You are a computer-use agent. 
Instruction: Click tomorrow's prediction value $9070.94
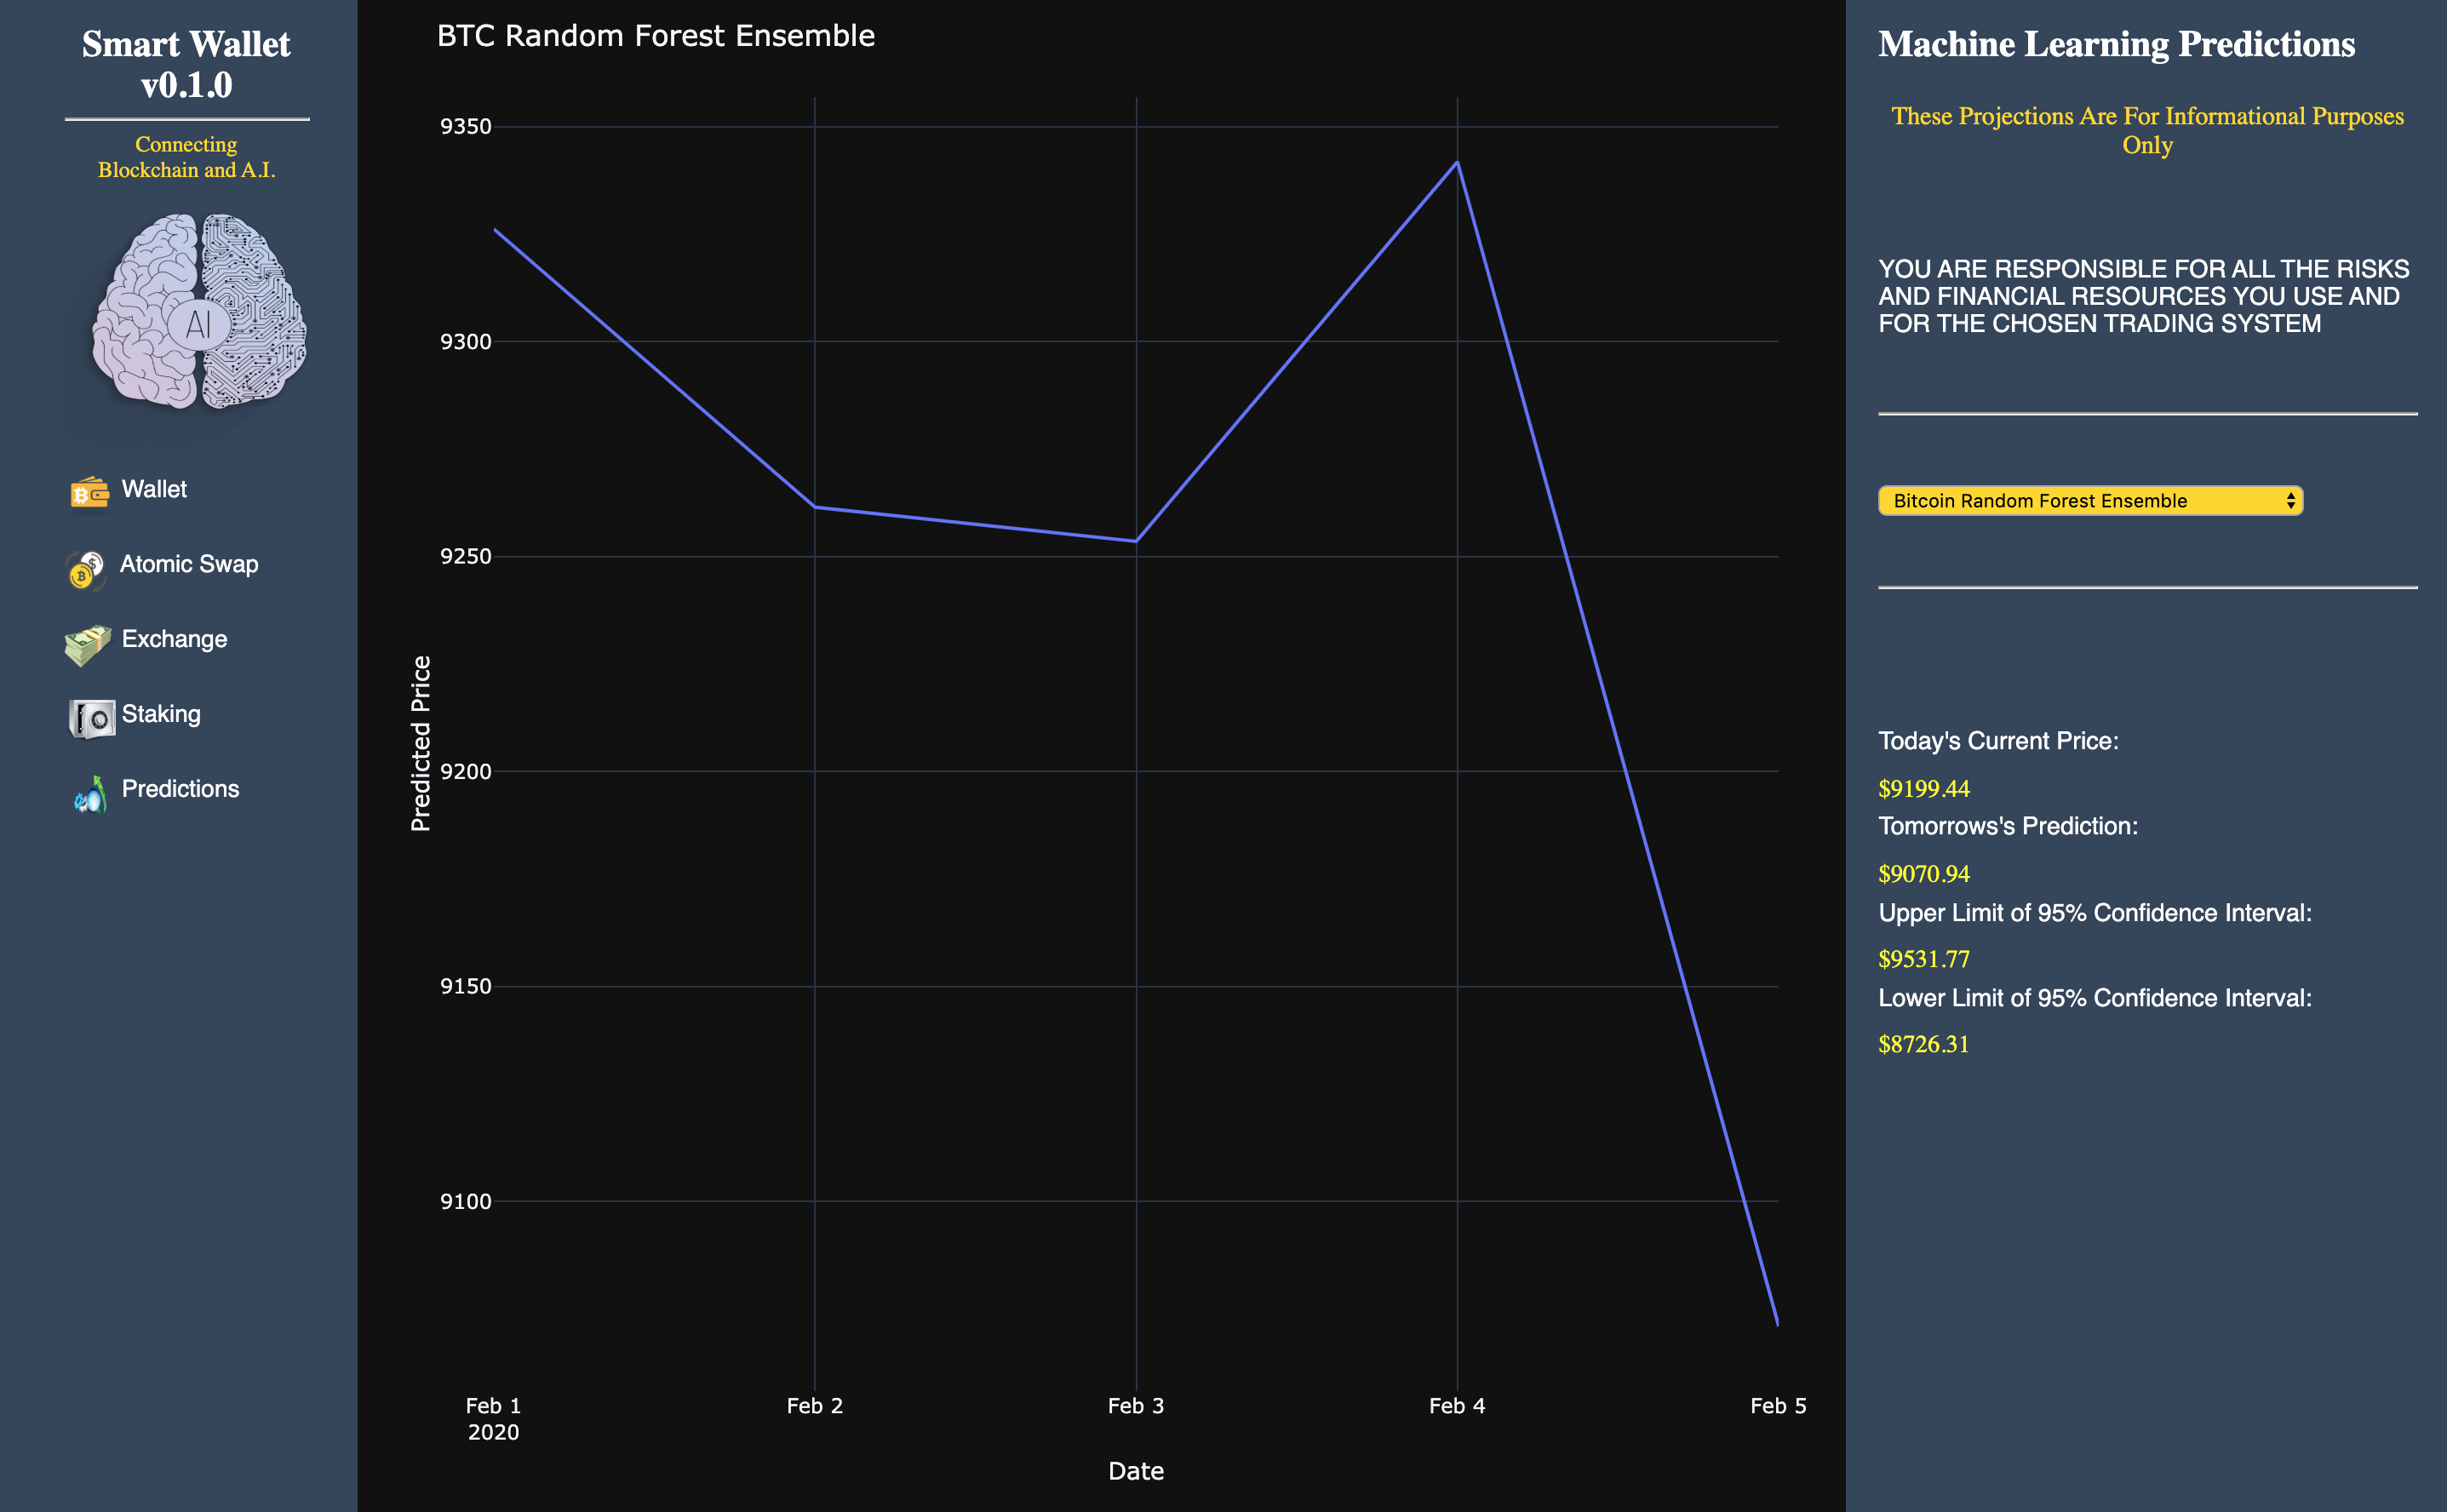[1923, 874]
